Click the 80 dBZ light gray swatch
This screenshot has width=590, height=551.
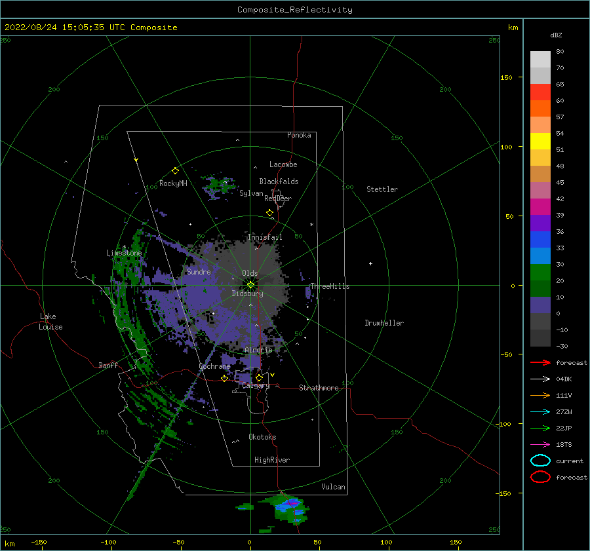[540, 59]
